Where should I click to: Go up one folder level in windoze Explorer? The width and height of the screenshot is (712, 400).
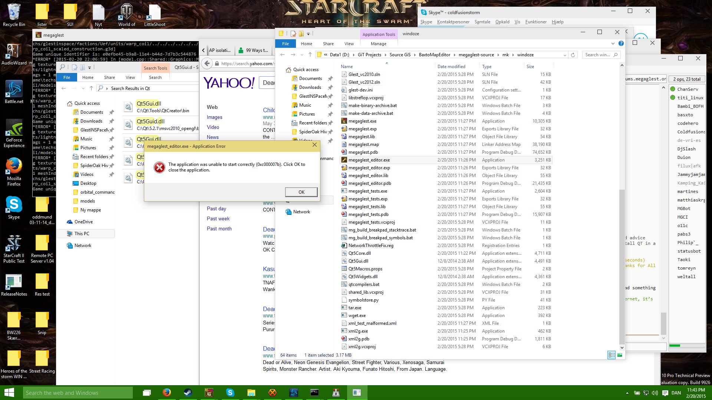pyautogui.click(x=310, y=55)
